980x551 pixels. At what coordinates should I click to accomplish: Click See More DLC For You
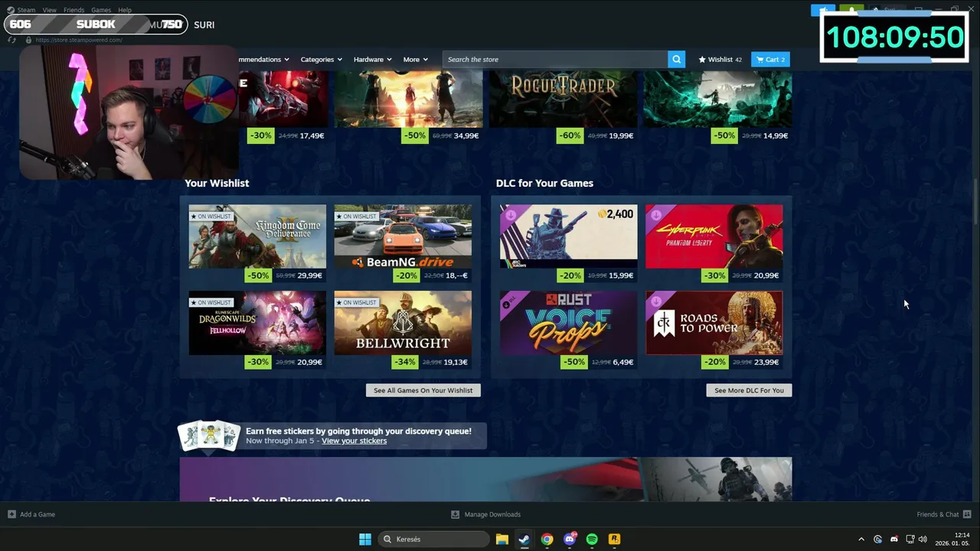coord(749,390)
